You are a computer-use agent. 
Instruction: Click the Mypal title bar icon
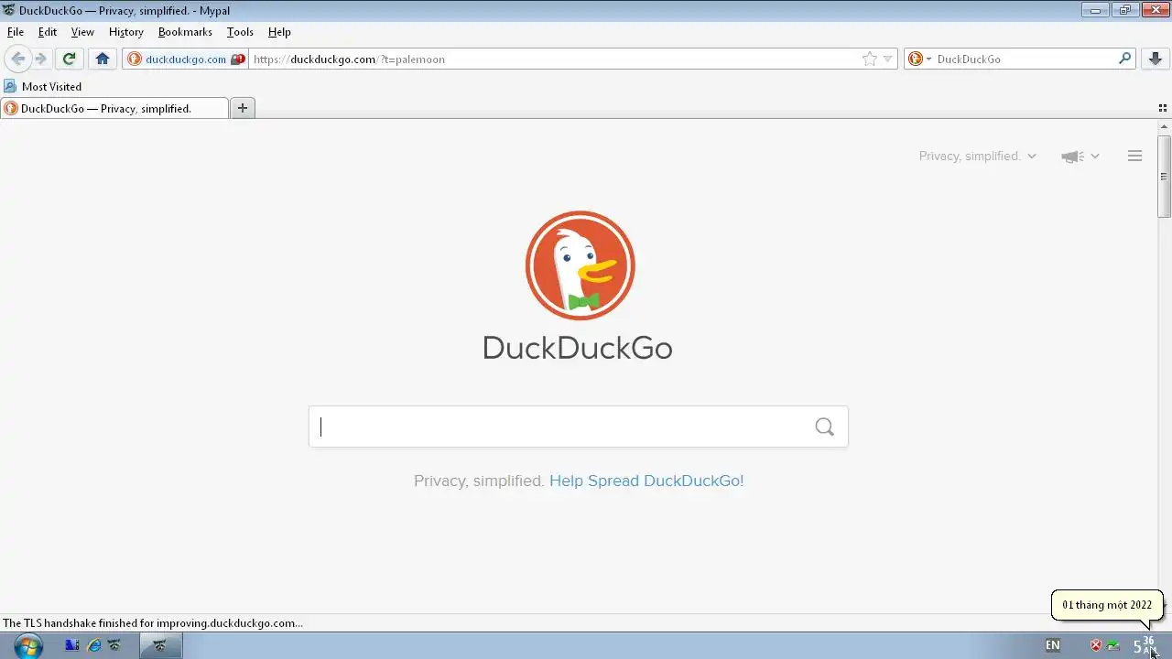pyautogui.click(x=9, y=10)
